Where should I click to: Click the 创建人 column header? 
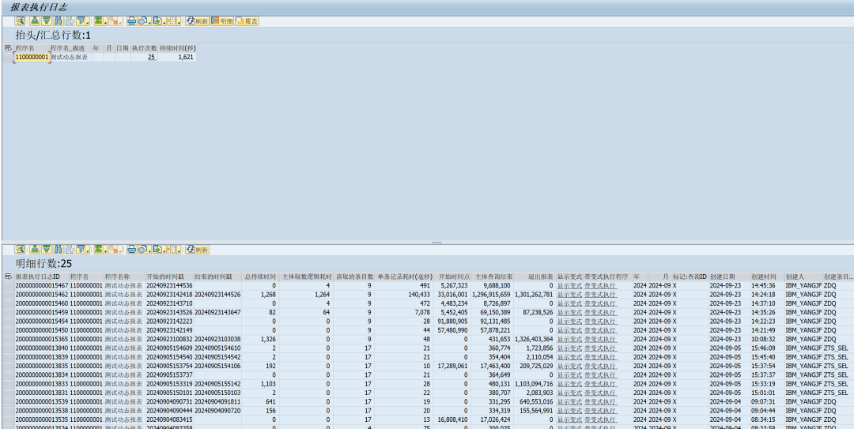click(x=803, y=277)
